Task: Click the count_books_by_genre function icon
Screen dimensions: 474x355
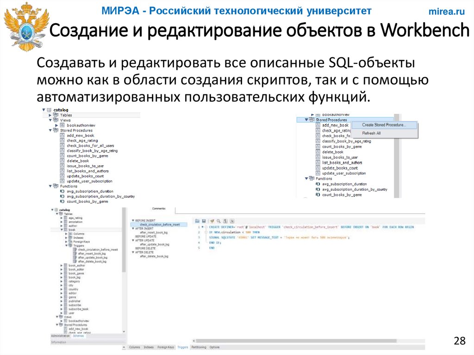Action: pos(62,201)
